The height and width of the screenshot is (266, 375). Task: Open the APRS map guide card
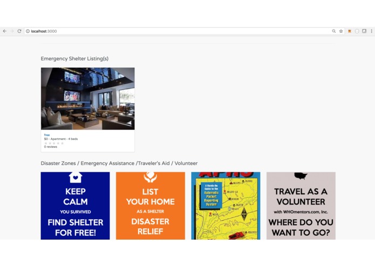[x=226, y=206]
